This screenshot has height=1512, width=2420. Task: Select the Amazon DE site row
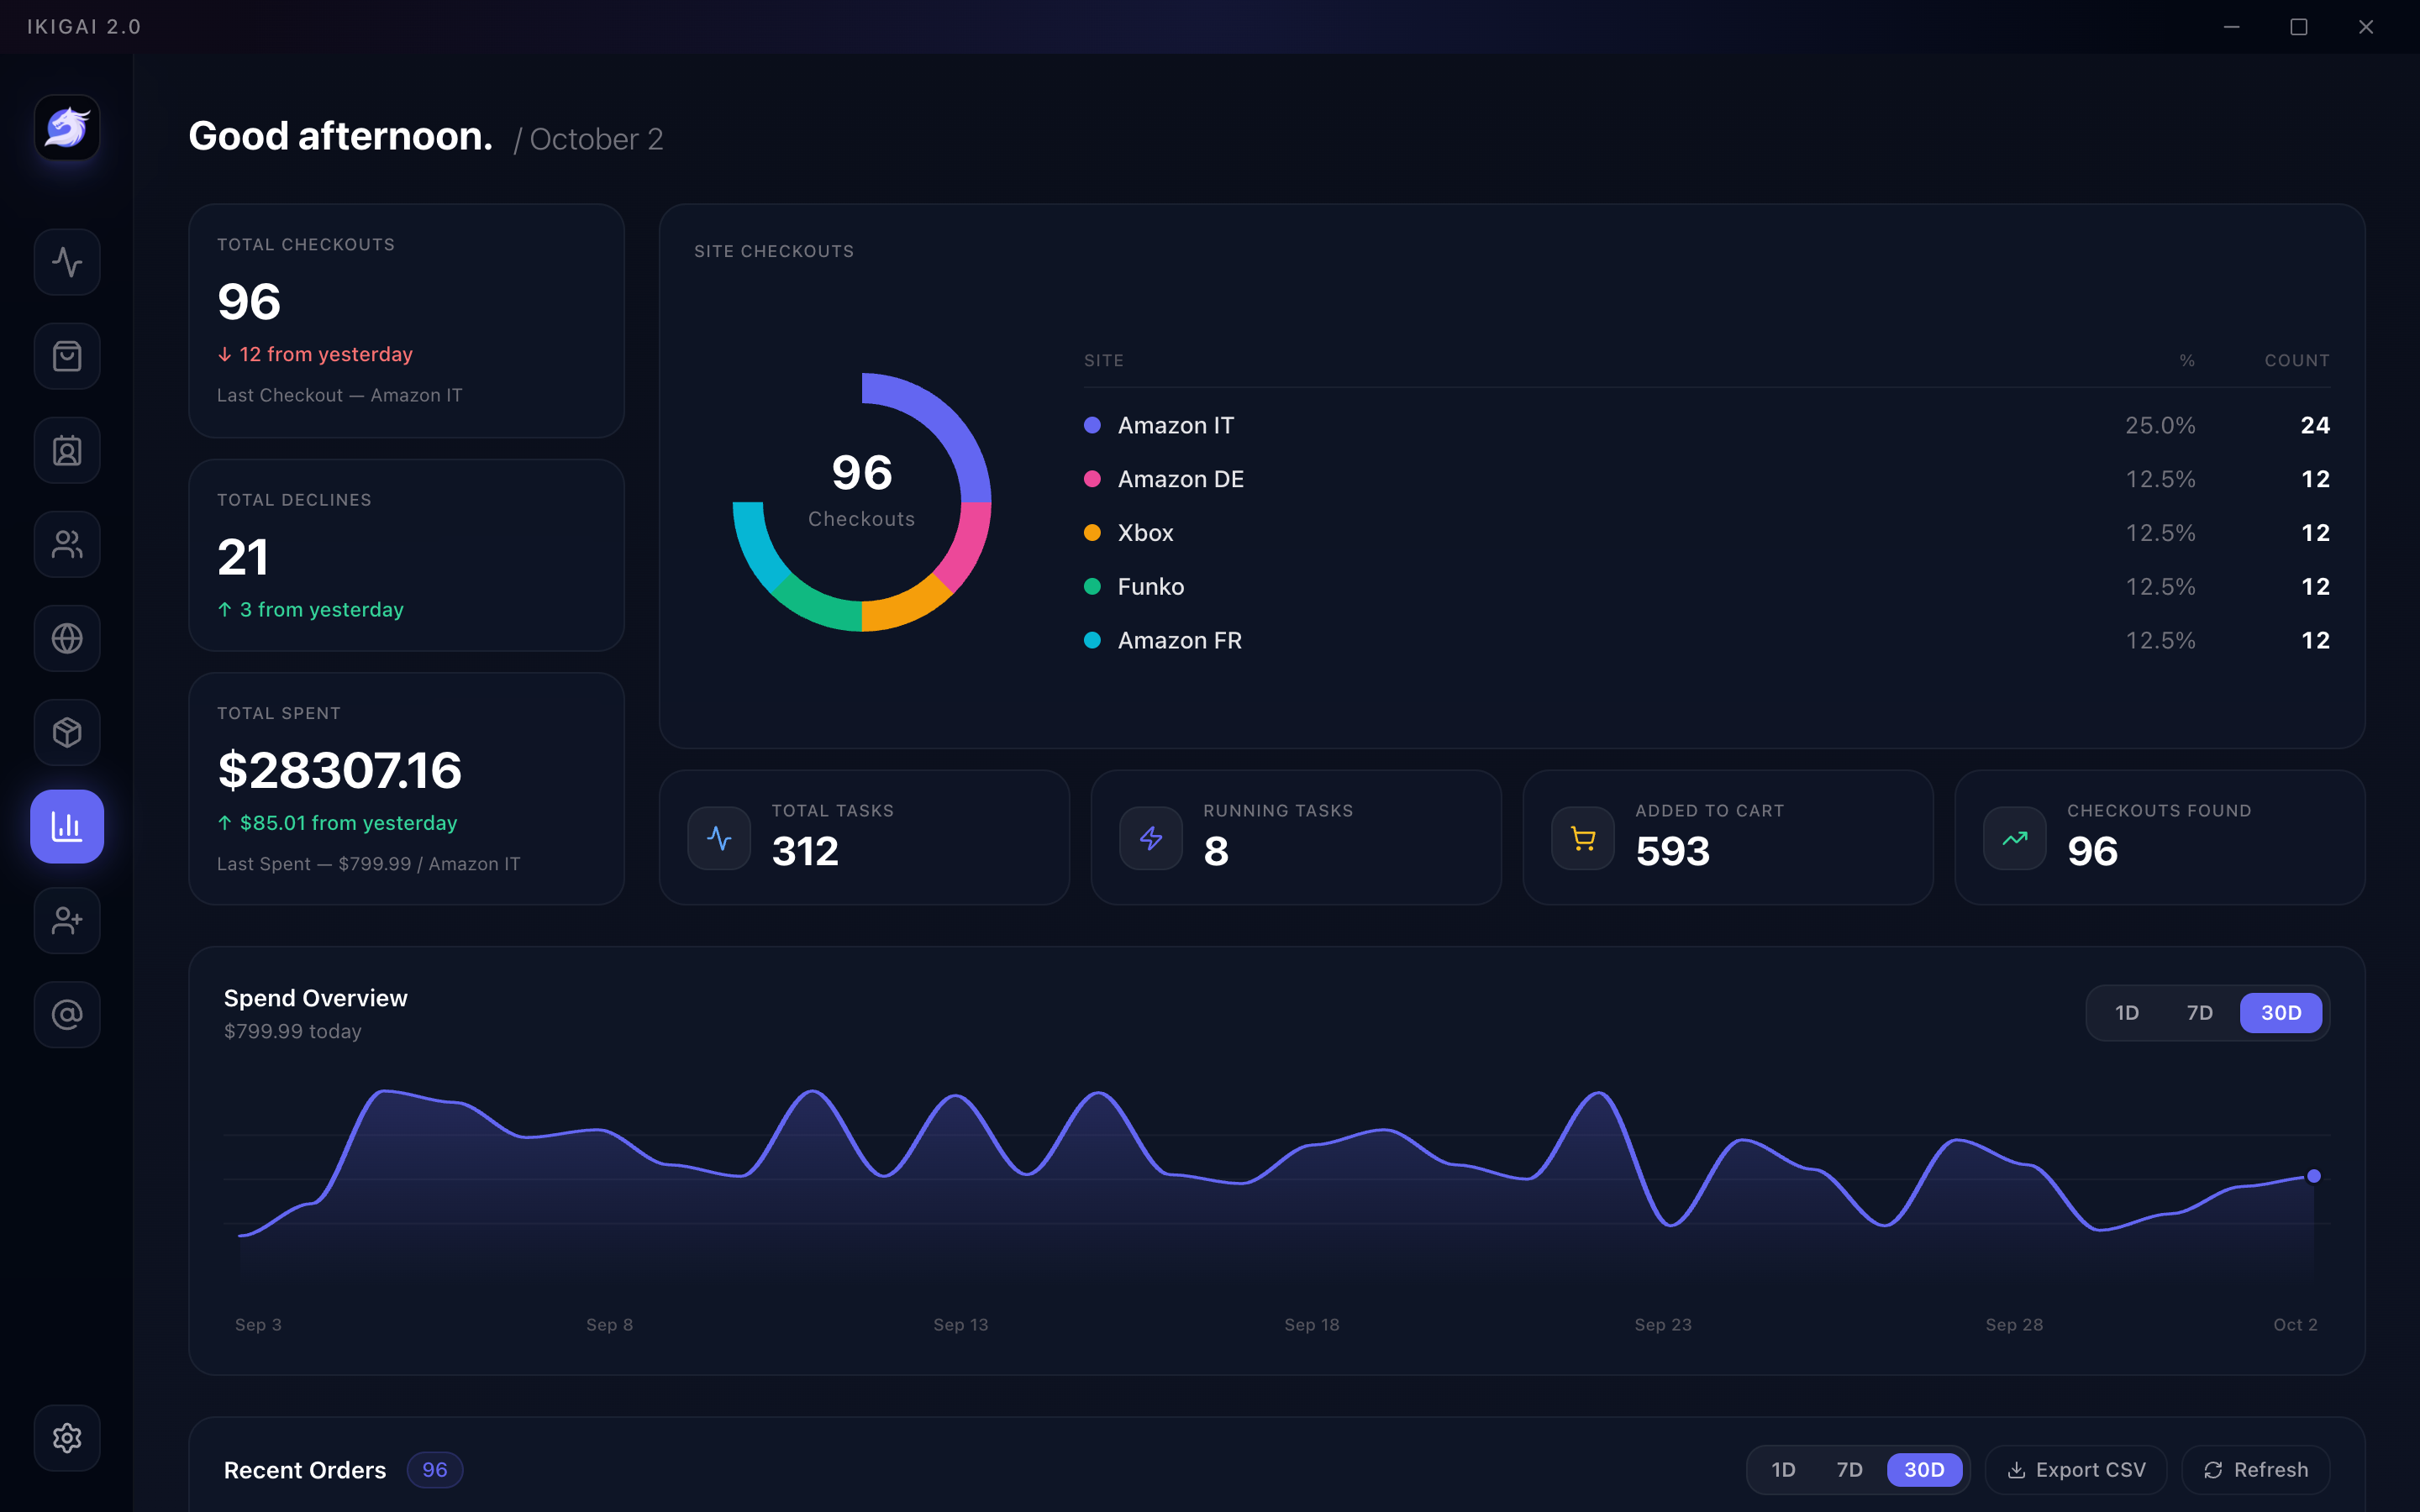pyautogui.click(x=1707, y=479)
